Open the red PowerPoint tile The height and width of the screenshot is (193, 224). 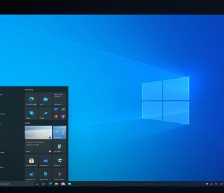[56, 117]
